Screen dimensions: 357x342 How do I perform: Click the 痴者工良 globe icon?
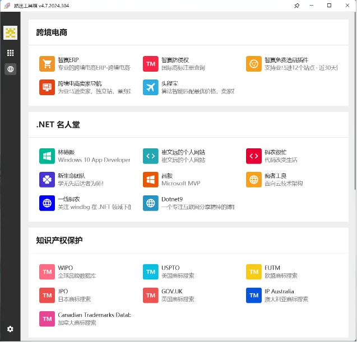(x=254, y=180)
